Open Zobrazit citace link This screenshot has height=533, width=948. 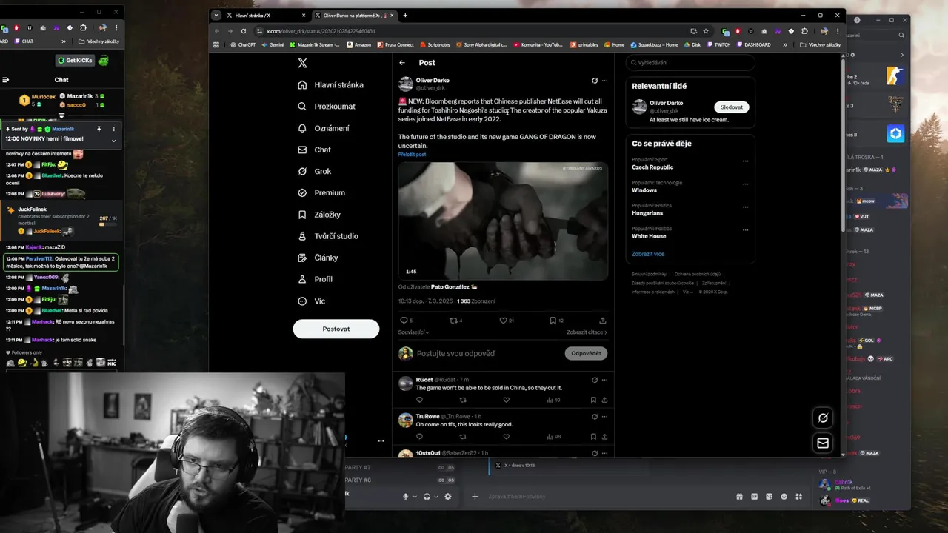[587, 332]
